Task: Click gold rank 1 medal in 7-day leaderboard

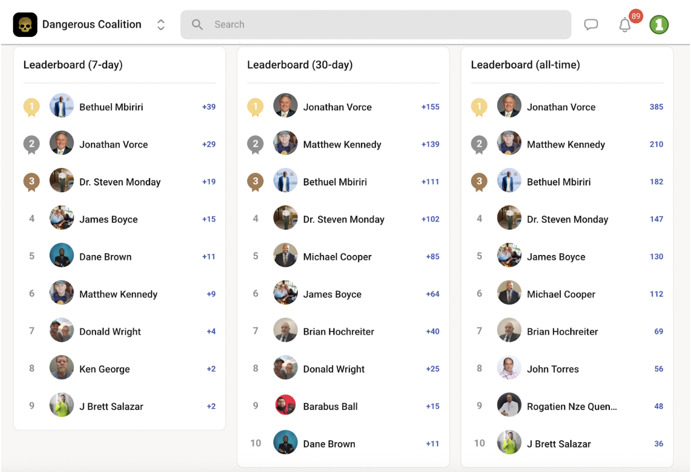Action: tap(31, 107)
